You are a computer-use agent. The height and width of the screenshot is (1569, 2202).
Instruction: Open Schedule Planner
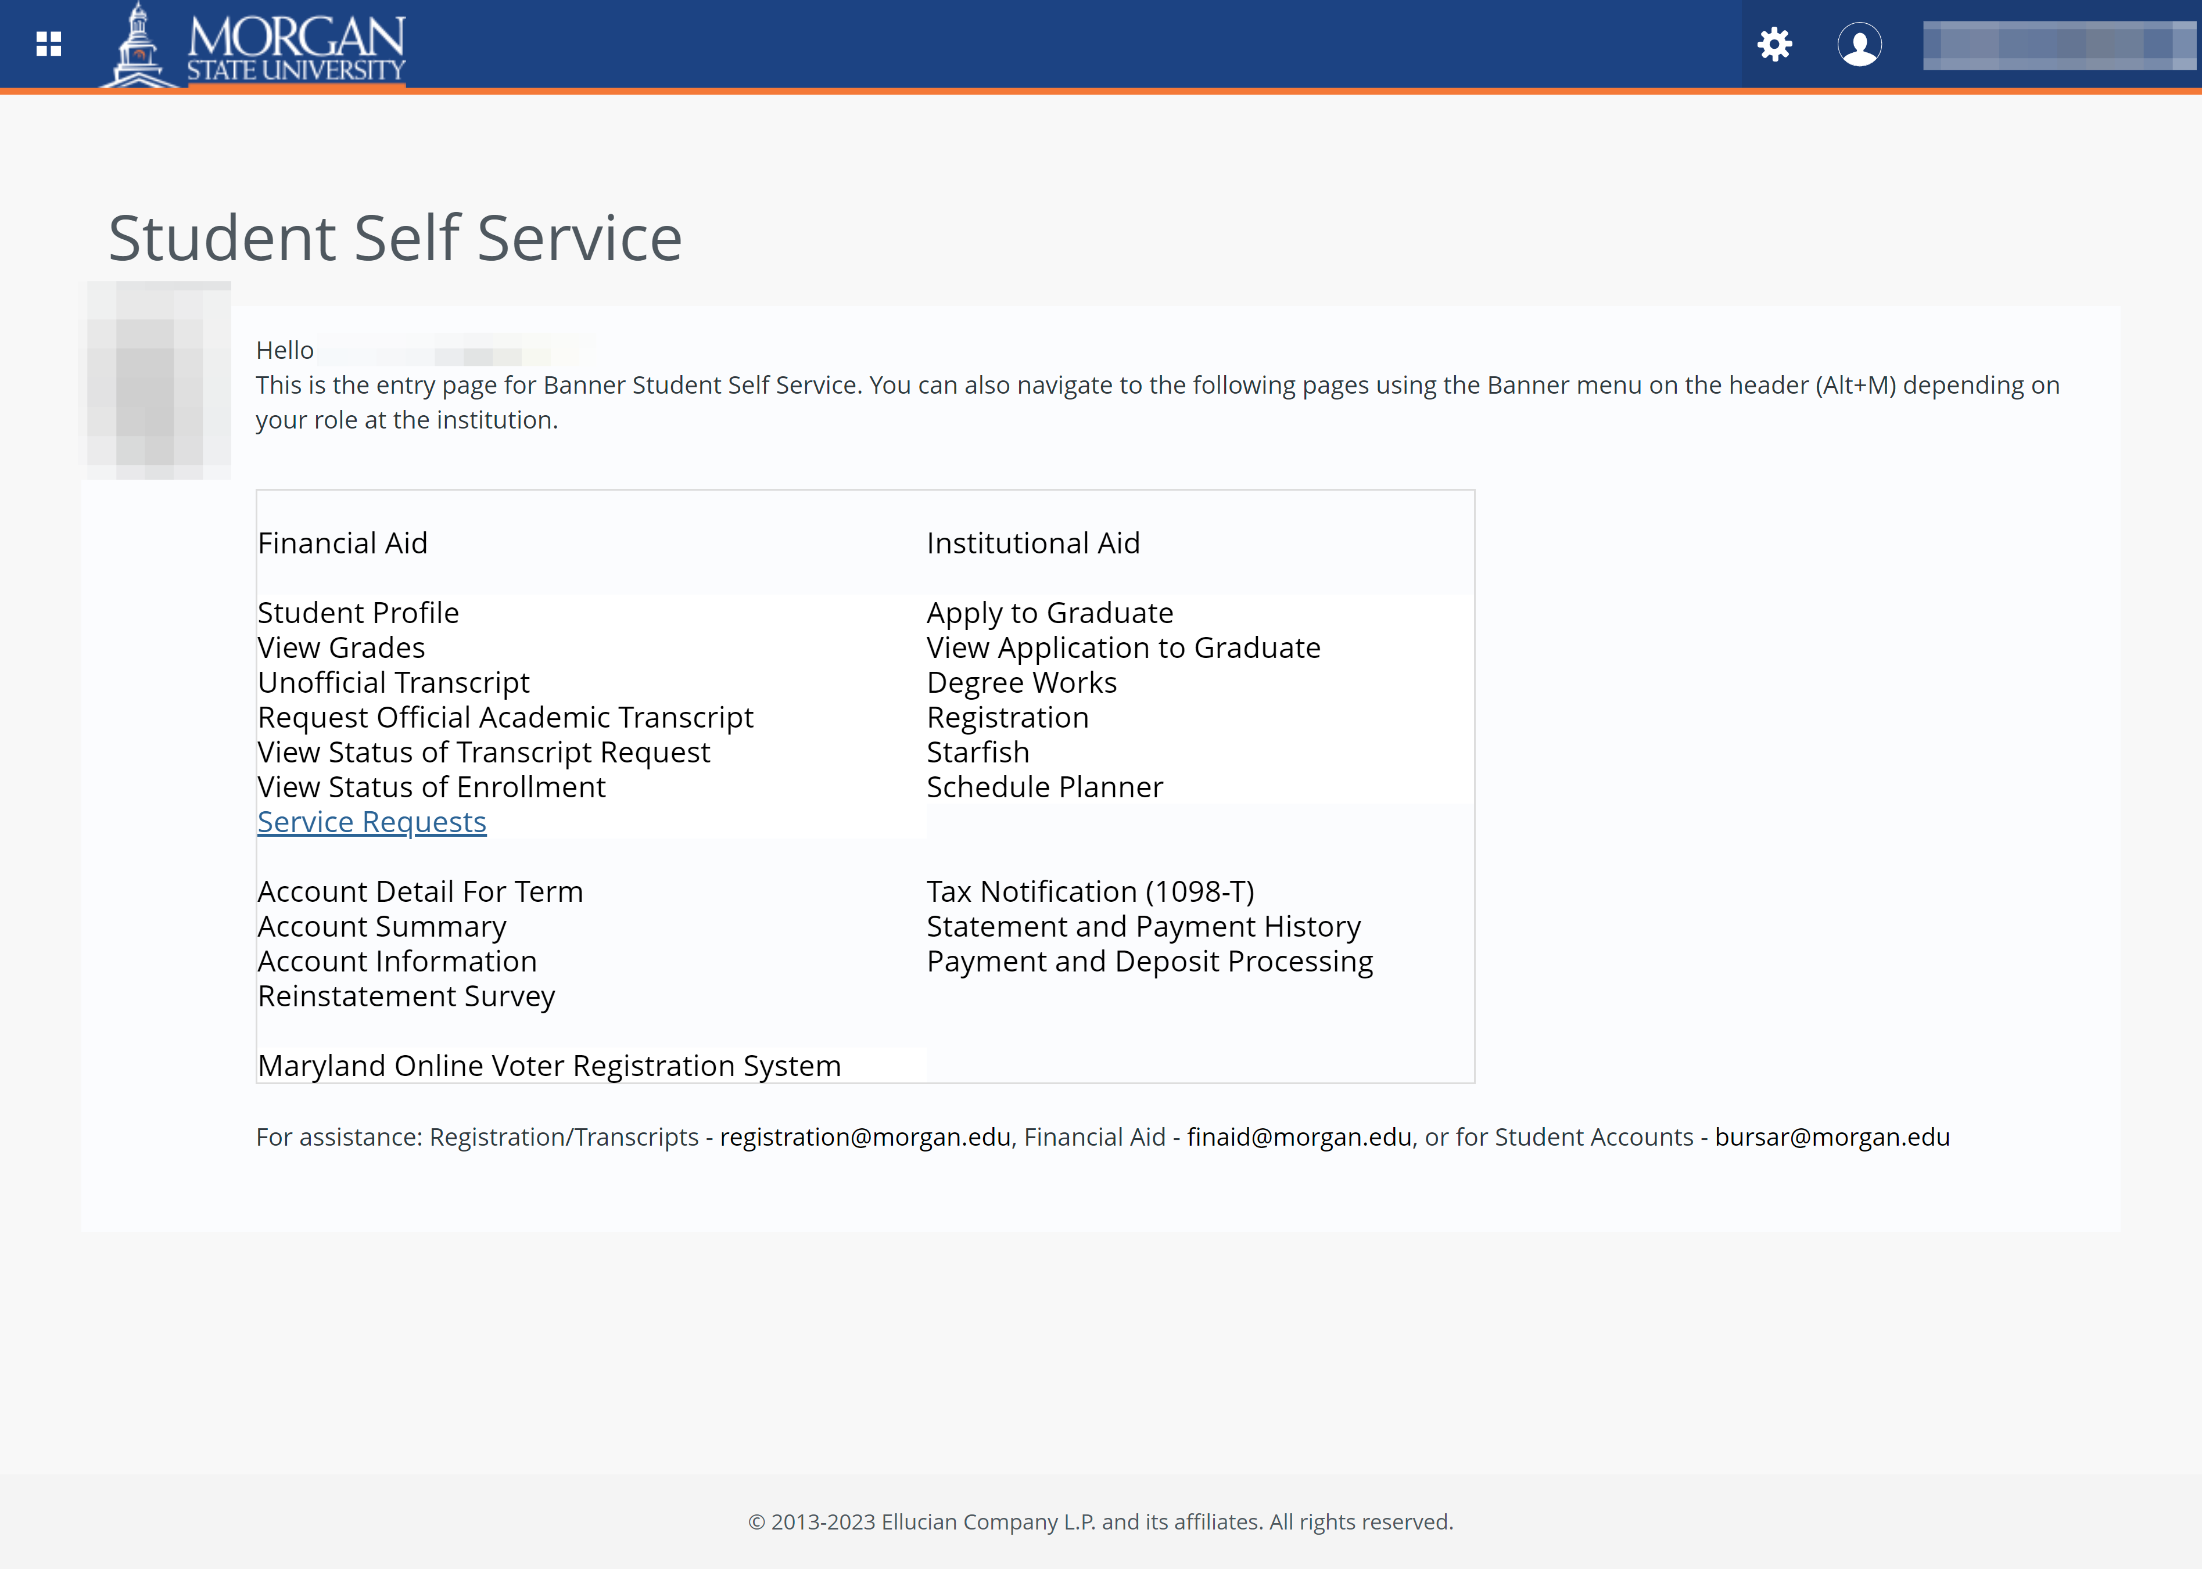pos(1045,786)
